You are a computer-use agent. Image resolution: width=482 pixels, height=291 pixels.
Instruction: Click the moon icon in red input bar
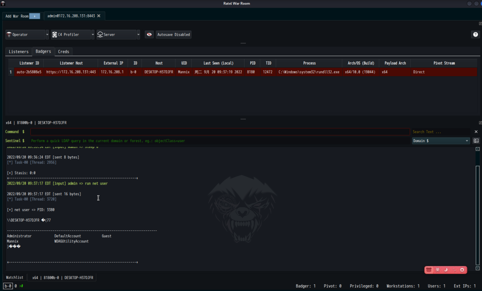(x=446, y=270)
